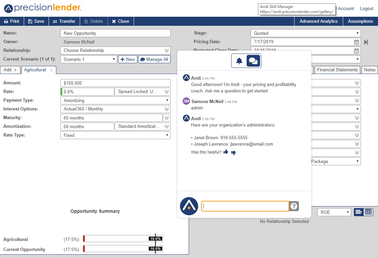Click the Agricultural ROE progress bar

(x=123, y=239)
